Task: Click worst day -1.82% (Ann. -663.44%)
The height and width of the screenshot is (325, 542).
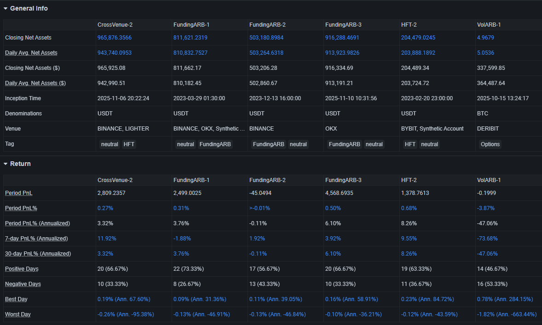Action: pos(507,314)
